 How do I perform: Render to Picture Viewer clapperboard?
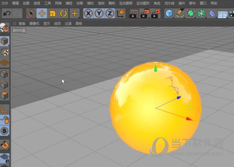click(x=144, y=14)
